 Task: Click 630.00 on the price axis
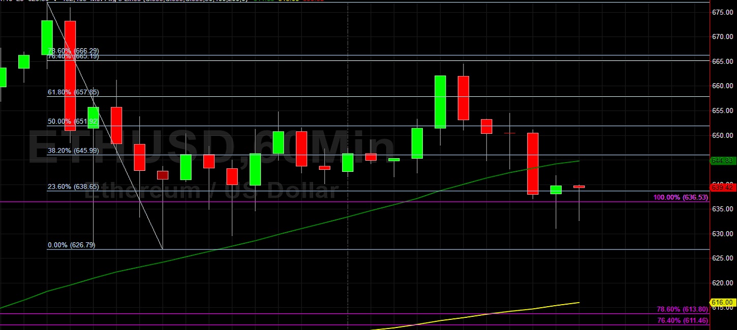tap(722, 234)
